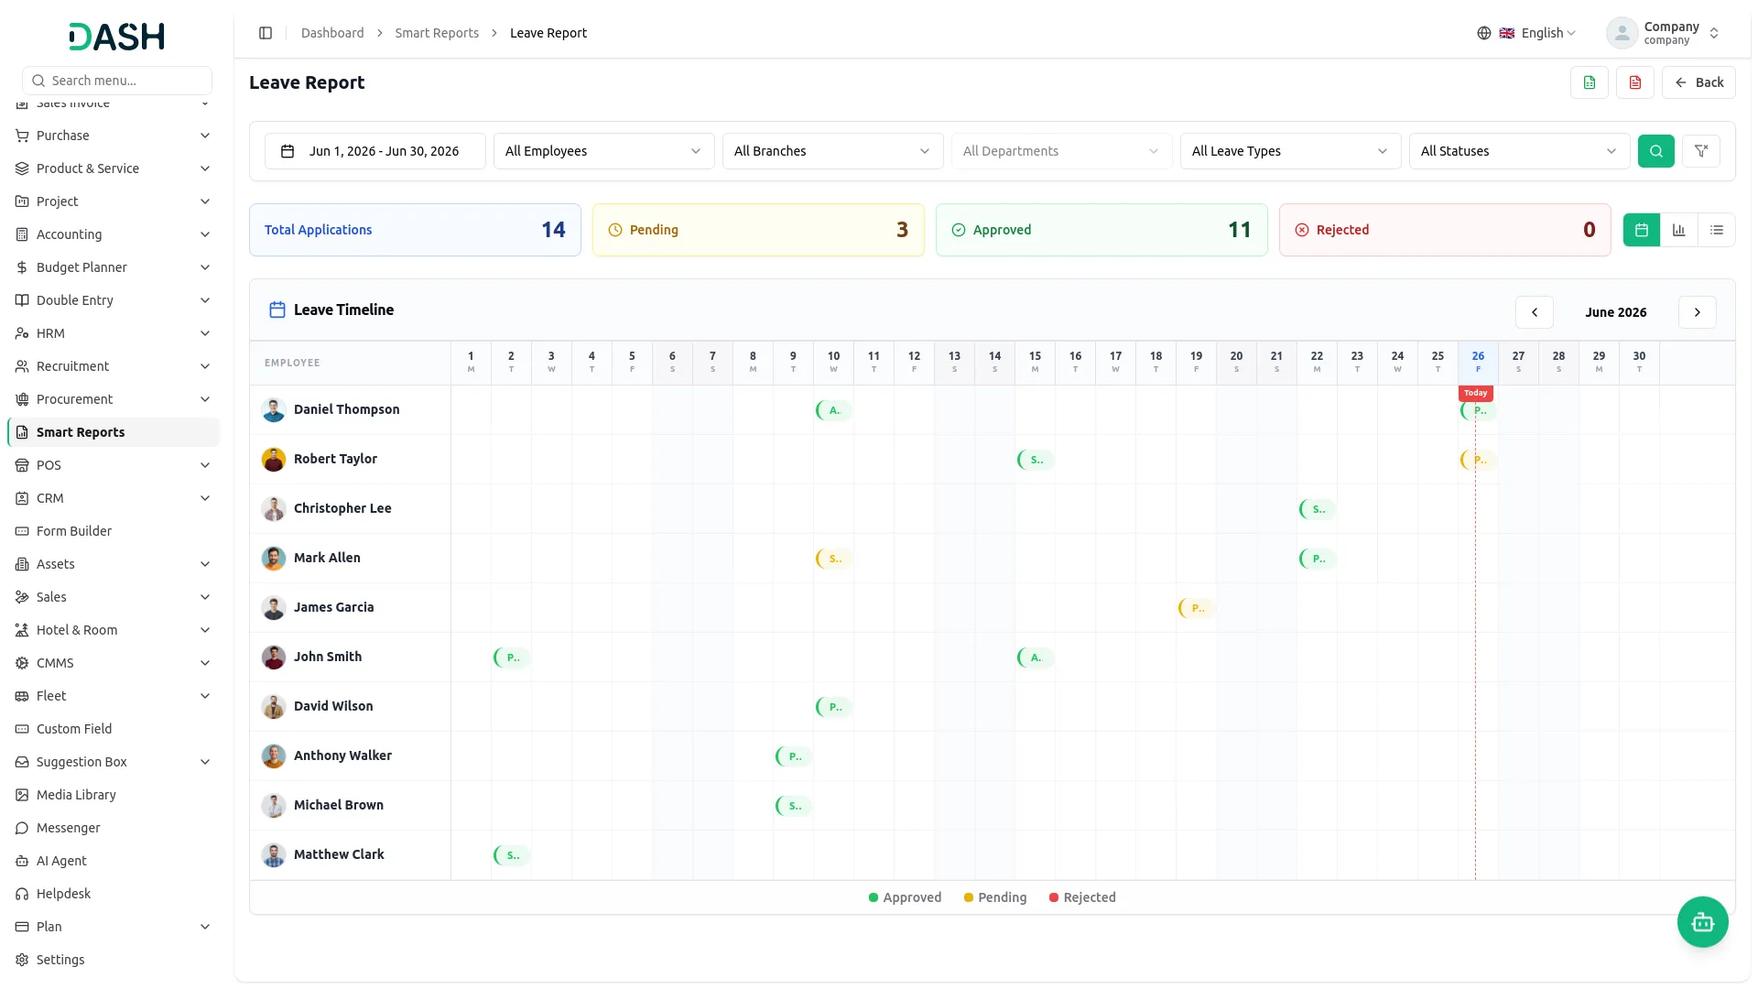
Task: Click the search menu input field
Action: point(117,81)
